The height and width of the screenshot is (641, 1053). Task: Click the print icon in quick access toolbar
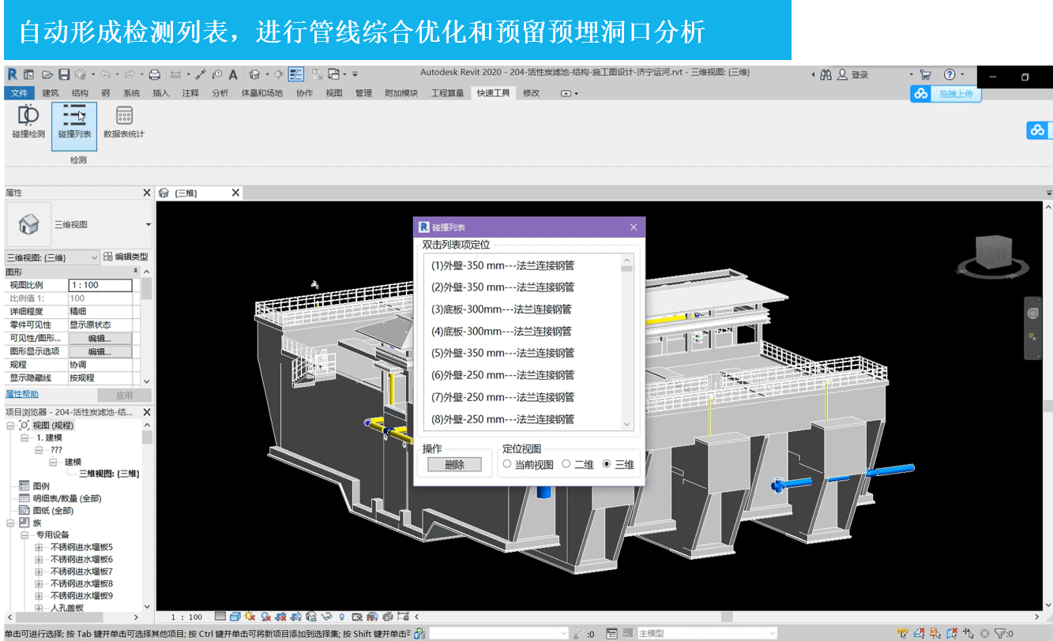[155, 75]
